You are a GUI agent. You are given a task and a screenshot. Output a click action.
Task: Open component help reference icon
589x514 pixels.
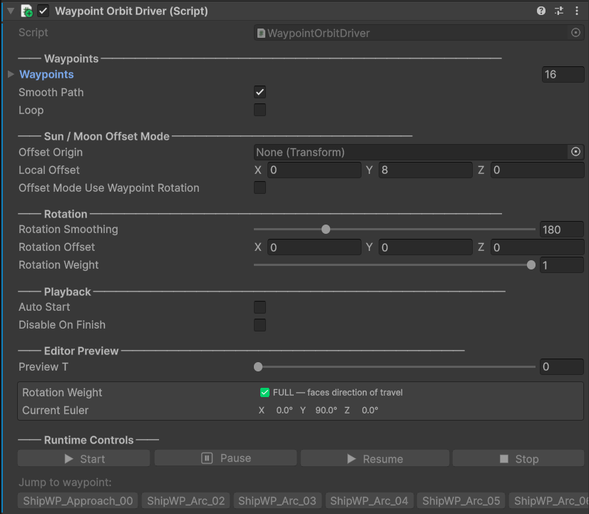point(541,11)
